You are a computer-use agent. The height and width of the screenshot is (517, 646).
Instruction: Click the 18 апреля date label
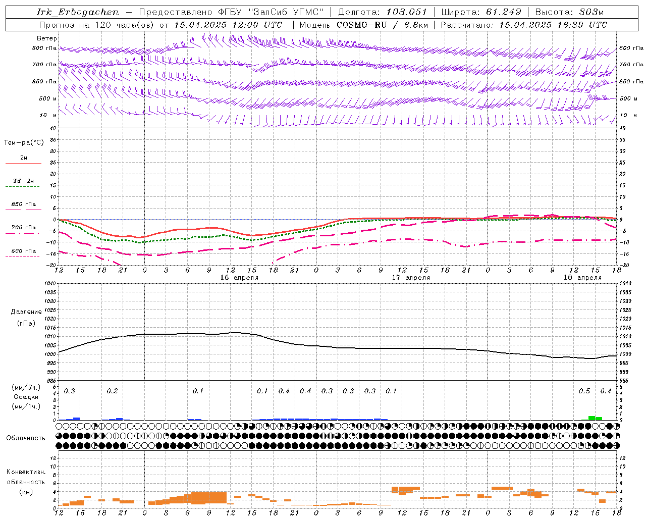(582, 278)
